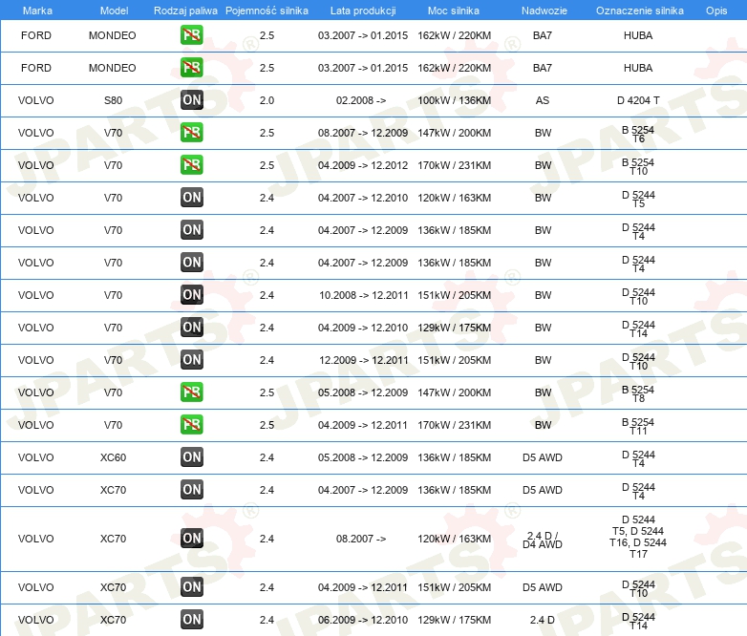Click the 2.4 D body cell in the last XC70 row
This screenshot has width=747, height=636.
[543, 620]
